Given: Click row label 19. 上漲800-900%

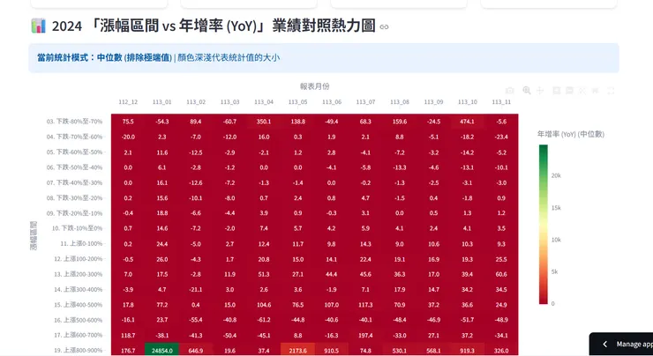Looking at the screenshot, I should pyautogui.click(x=79, y=350).
